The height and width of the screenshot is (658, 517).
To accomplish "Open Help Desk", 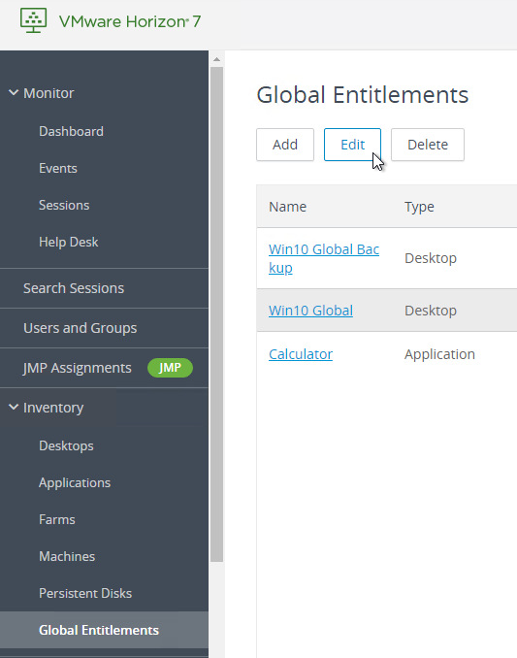I will coord(68,242).
